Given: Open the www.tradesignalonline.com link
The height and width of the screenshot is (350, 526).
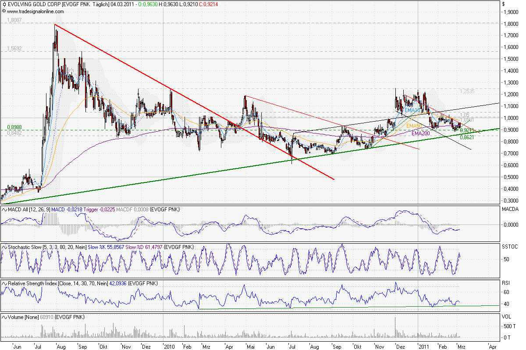Looking at the screenshot, I should pyautogui.click(x=35, y=11).
